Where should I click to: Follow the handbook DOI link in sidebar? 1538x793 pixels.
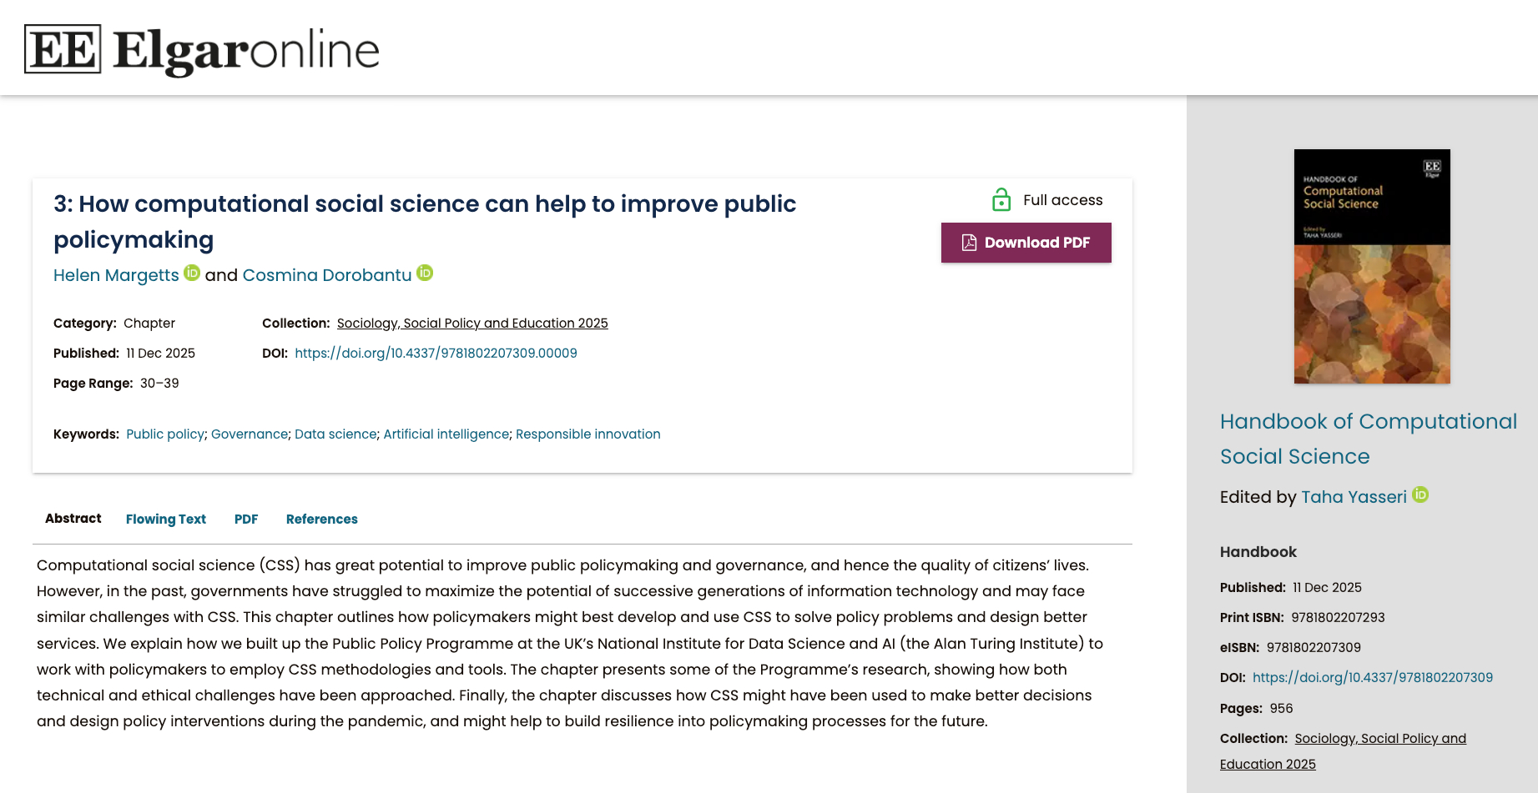coord(1373,677)
